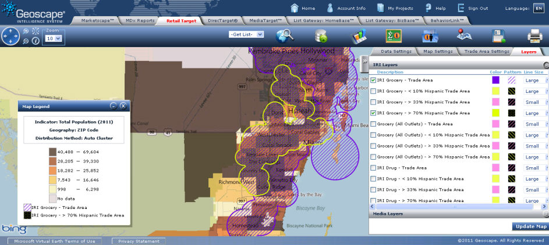Click the zoom in magnifier icon
Screen dimensions: 549x245
coord(26,31)
